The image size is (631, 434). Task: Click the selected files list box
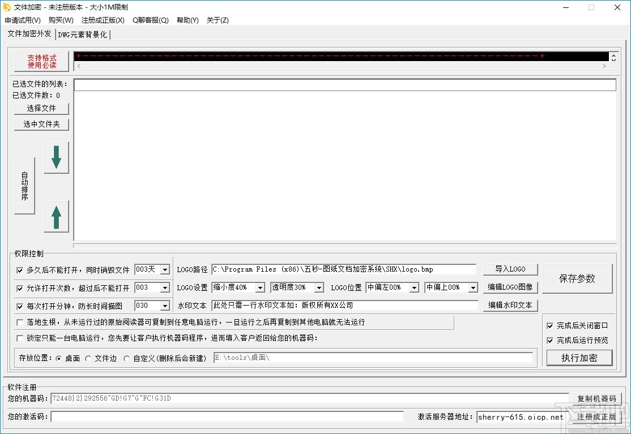[x=345, y=160]
